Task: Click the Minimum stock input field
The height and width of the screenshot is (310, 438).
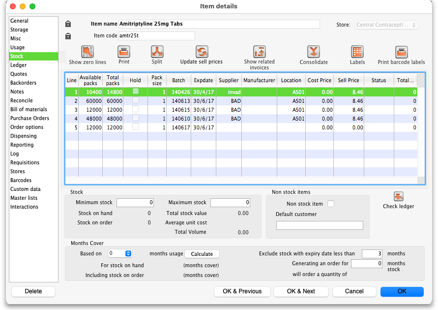Action: (135, 203)
